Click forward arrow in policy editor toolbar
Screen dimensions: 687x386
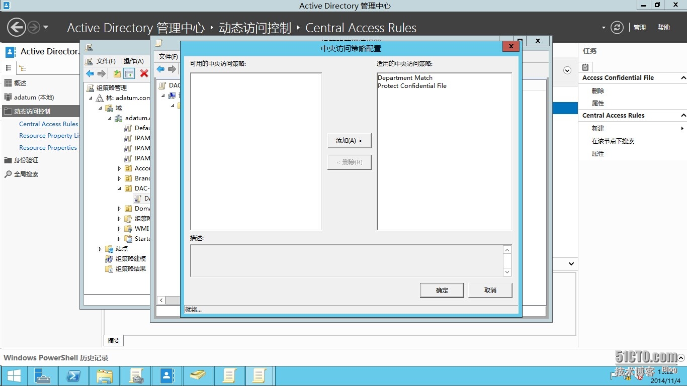click(172, 69)
